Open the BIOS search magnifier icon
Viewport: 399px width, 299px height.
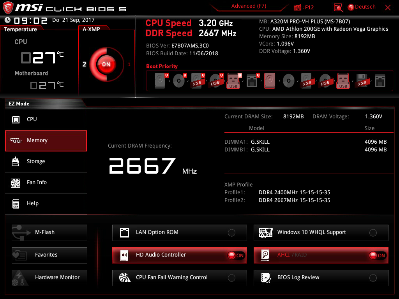pyautogui.click(x=338, y=8)
